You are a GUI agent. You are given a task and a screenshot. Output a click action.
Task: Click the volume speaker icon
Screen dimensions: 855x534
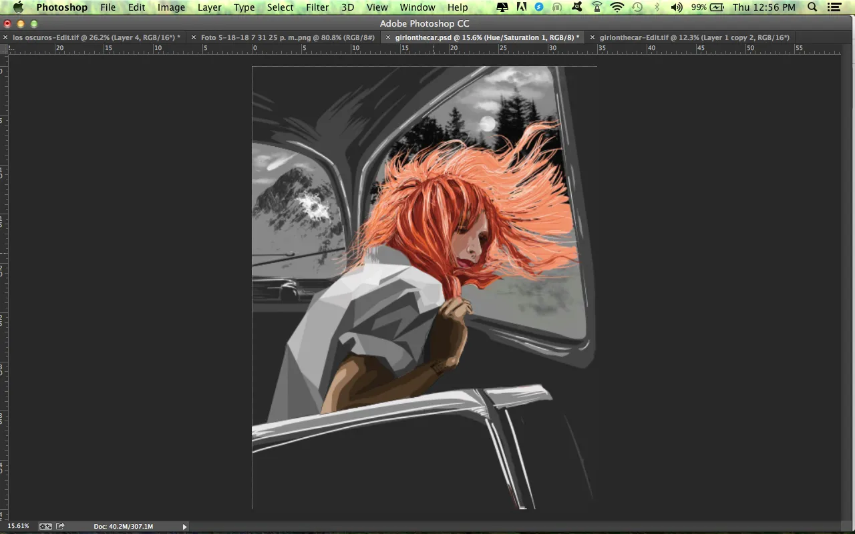coord(677,7)
